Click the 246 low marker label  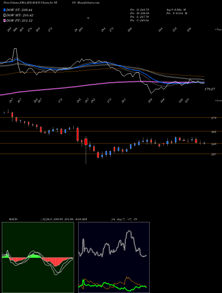click(x=181, y=100)
